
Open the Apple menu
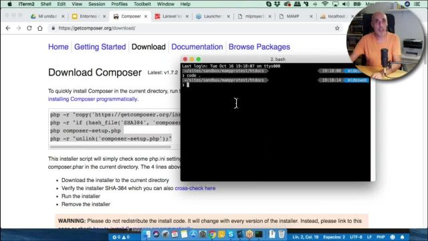[9, 4]
